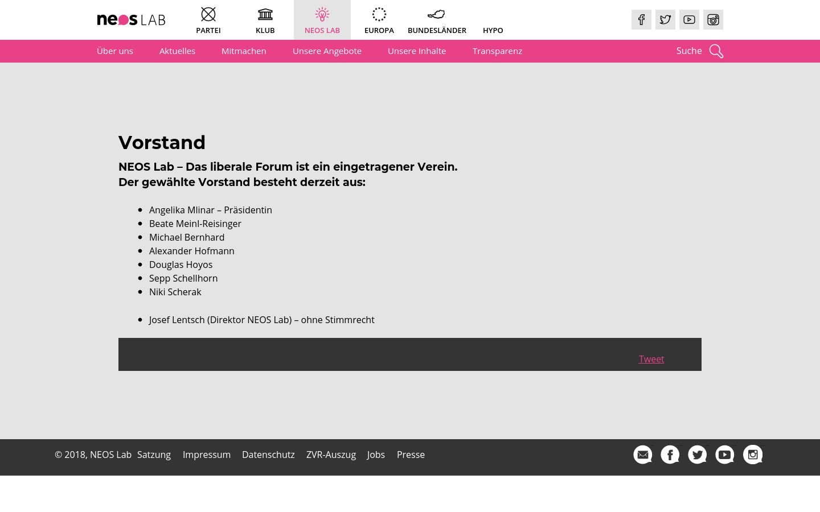The image size is (820, 512).
Task: Open the Satzung footer link
Action: point(154,455)
